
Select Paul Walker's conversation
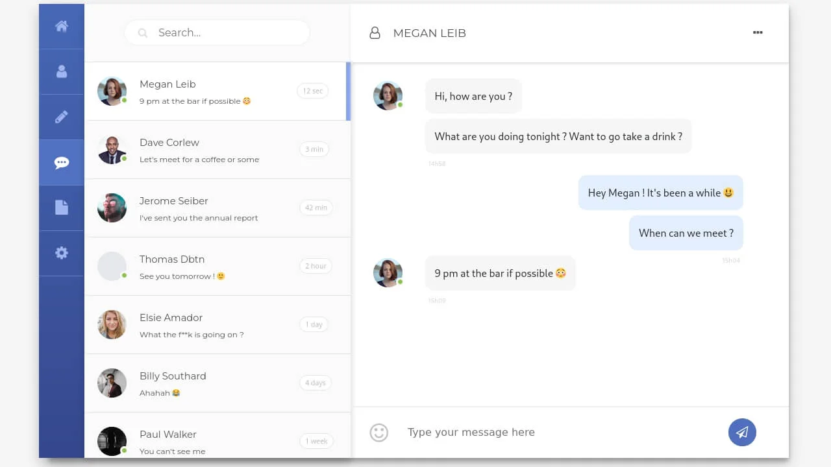click(x=217, y=440)
